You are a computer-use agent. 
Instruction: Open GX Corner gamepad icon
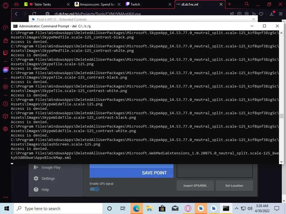click(16, 4)
